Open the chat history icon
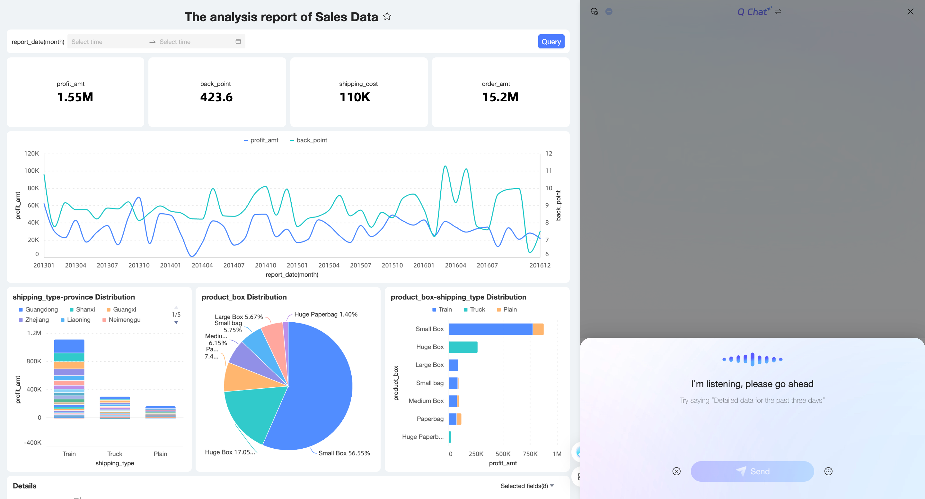The height and width of the screenshot is (499, 925). tap(594, 12)
